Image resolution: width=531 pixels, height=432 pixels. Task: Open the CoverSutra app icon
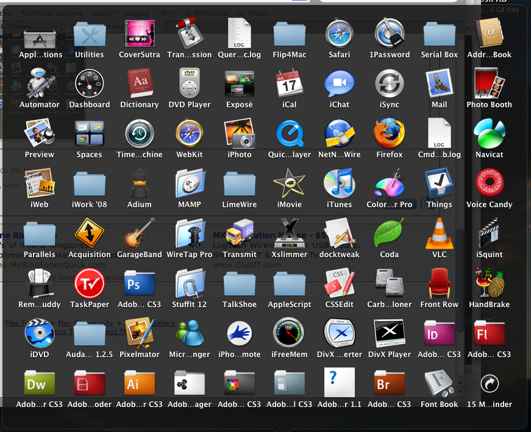tap(140, 34)
